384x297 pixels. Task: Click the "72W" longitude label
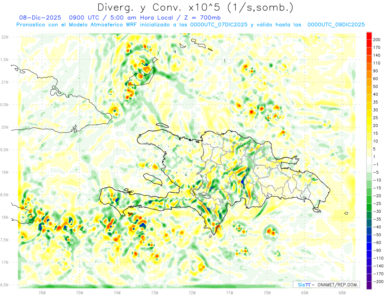(192, 293)
